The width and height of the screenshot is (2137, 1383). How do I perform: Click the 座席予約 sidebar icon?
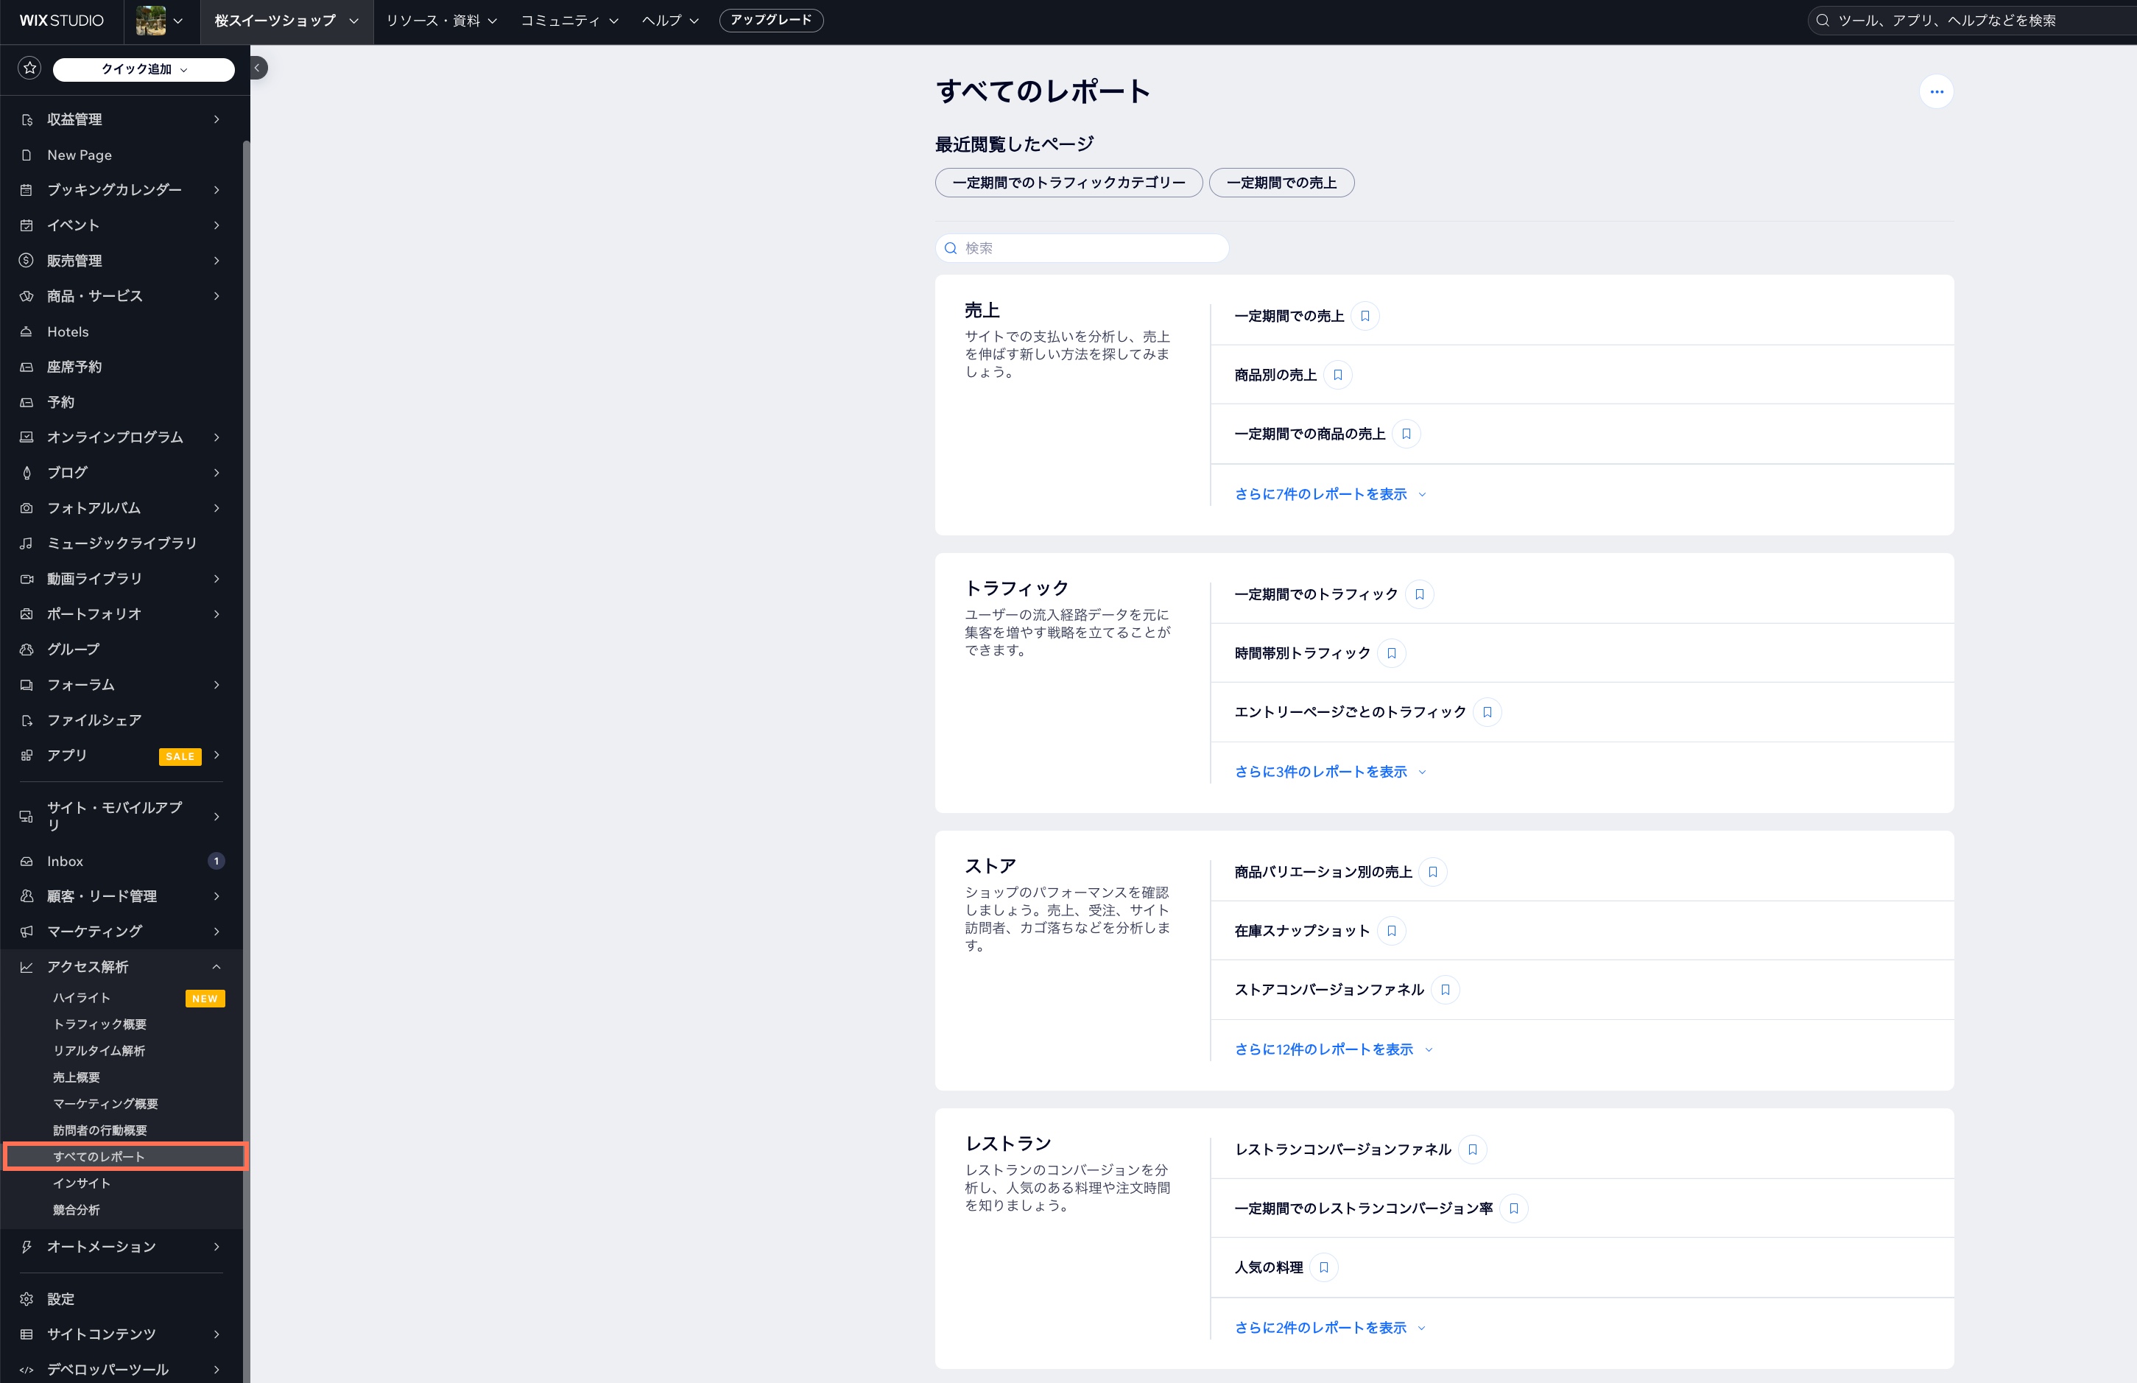27,367
